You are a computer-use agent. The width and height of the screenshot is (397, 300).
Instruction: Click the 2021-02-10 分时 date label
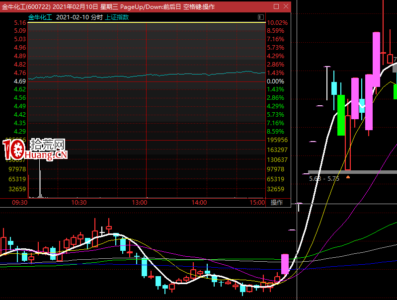(79, 17)
